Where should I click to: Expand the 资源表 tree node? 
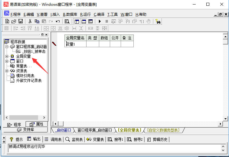[x=7, y=71]
